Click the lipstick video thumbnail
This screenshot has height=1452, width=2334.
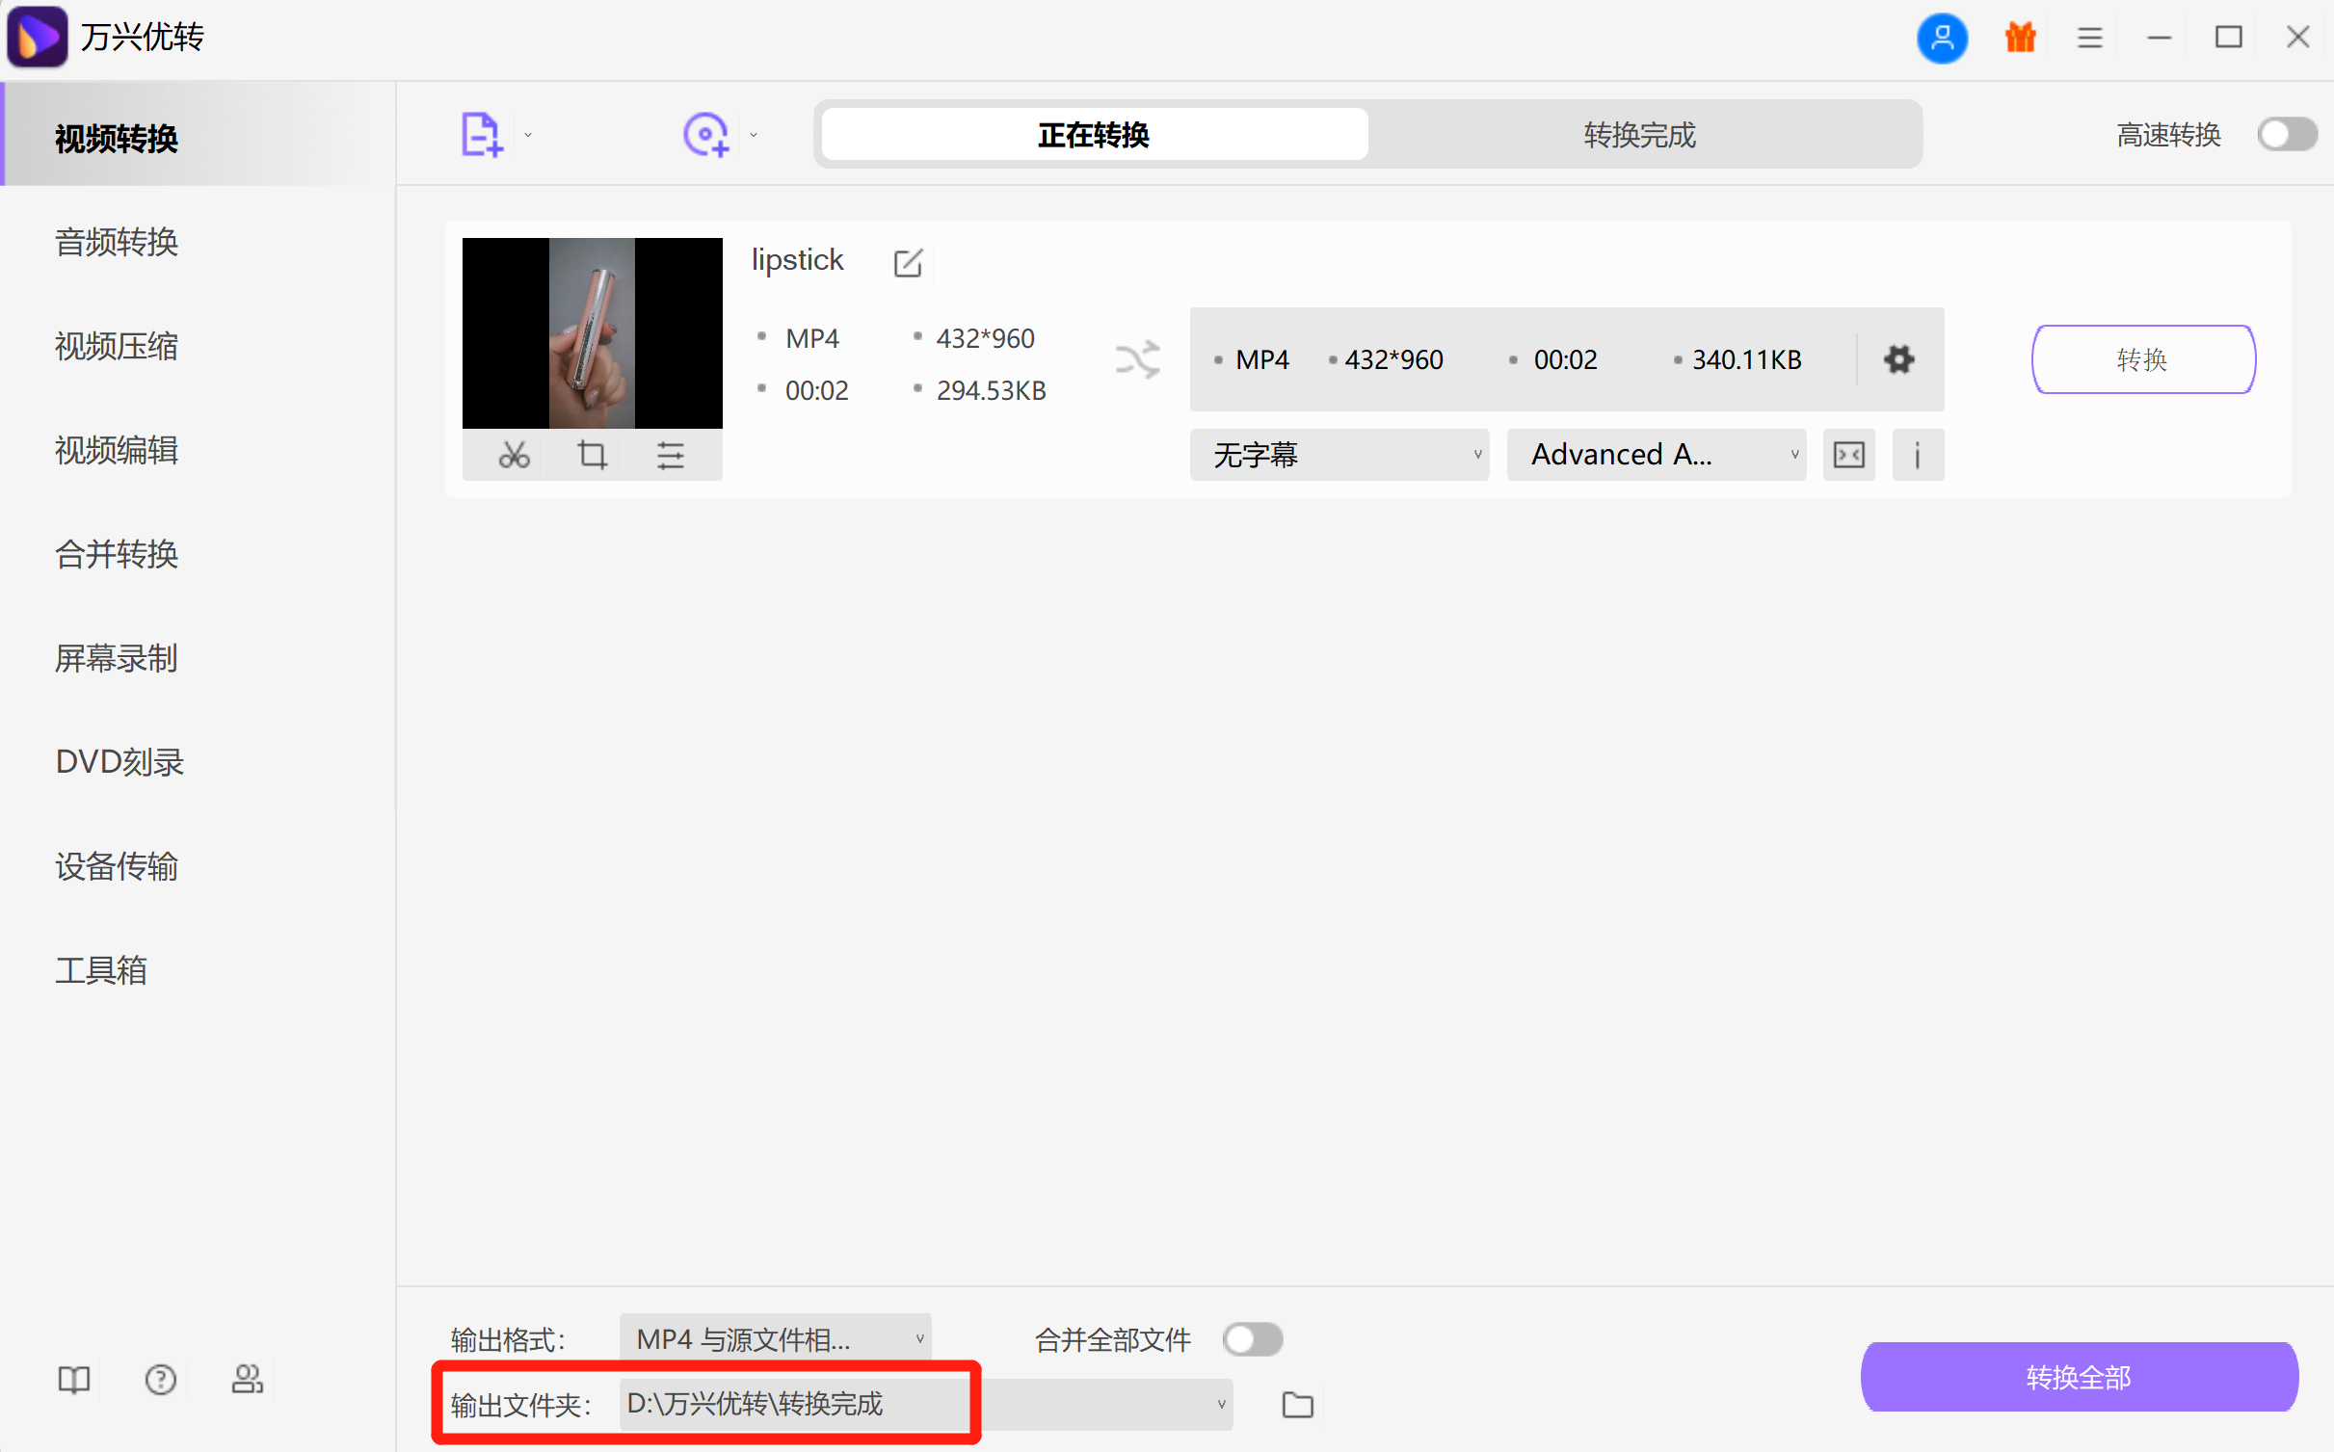coord(592,332)
